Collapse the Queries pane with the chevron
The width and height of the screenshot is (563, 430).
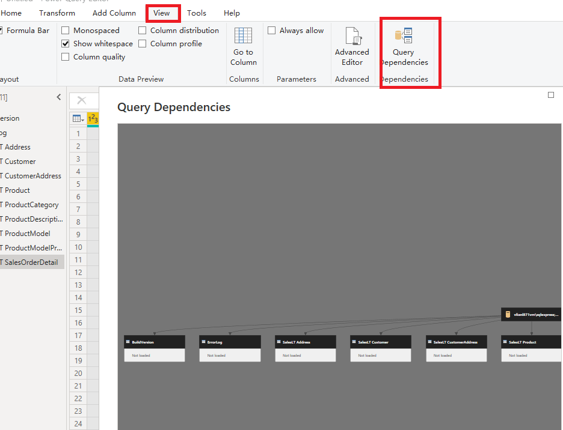(59, 97)
